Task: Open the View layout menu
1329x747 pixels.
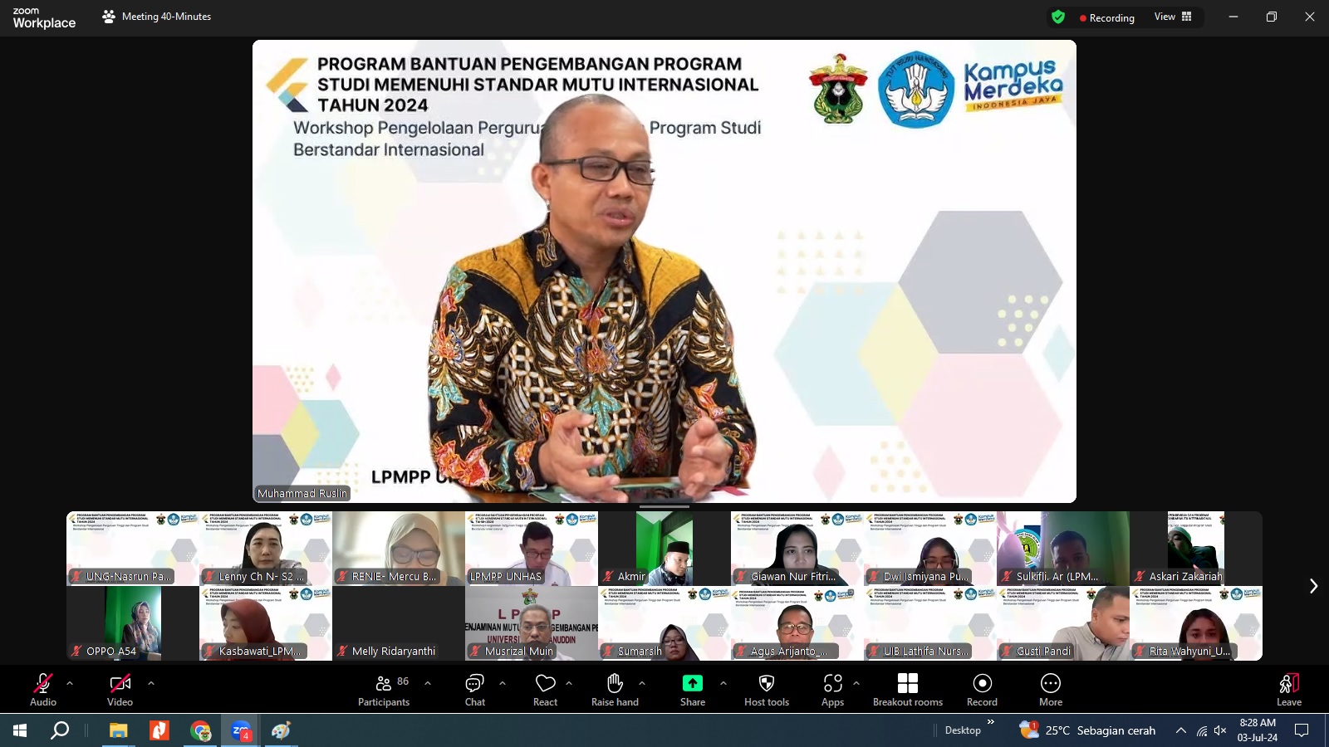Action: coord(1172,17)
